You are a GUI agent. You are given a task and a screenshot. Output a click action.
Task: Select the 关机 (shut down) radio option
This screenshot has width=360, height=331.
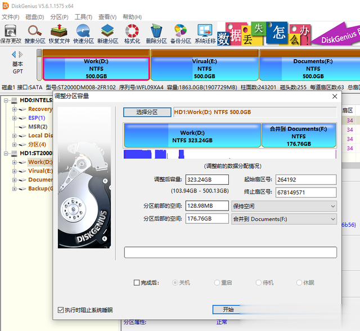[x=175, y=283]
